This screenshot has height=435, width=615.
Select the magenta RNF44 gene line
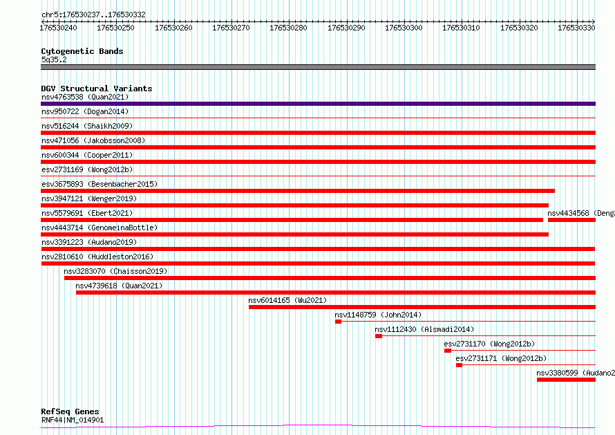pyautogui.click(x=318, y=427)
